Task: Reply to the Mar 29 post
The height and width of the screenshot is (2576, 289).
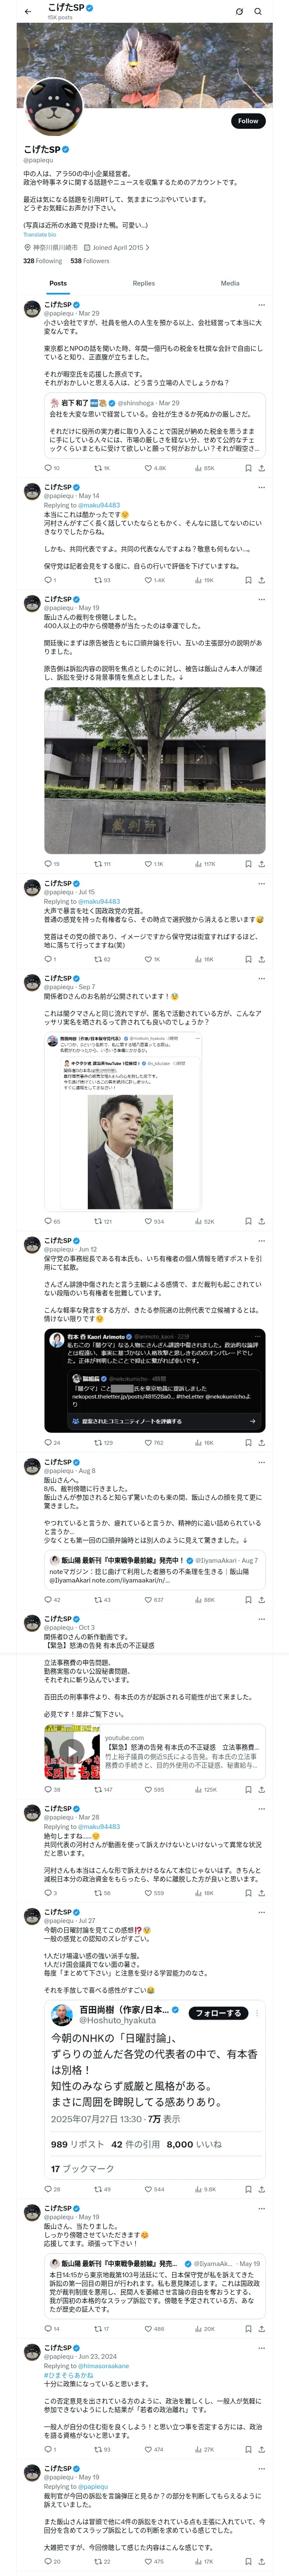Action: coord(48,468)
